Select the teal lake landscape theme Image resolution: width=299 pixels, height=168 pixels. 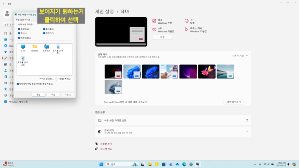(225, 72)
